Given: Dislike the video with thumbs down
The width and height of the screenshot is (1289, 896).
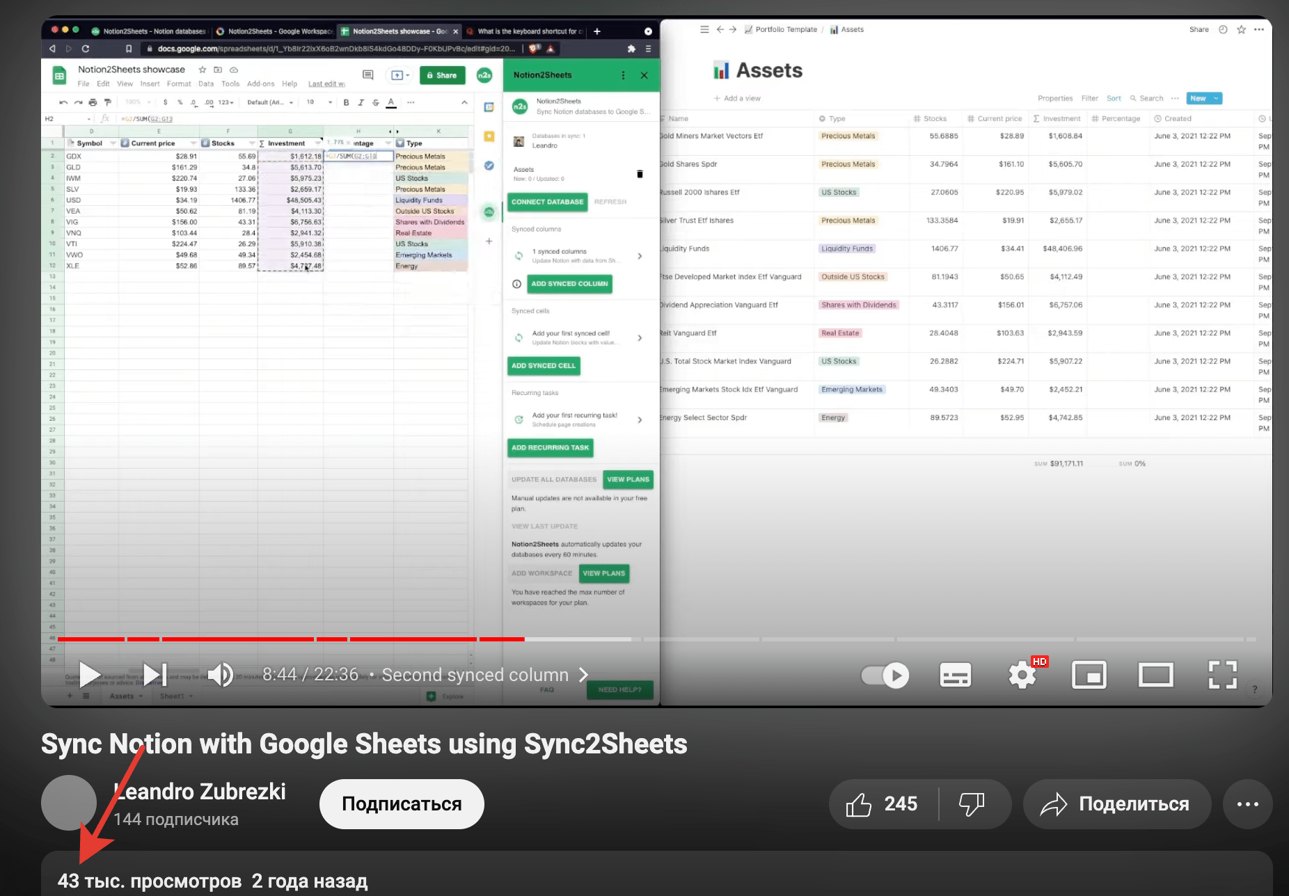Looking at the screenshot, I should click(972, 804).
